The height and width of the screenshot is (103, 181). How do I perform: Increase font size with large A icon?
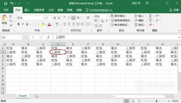(55, 18)
